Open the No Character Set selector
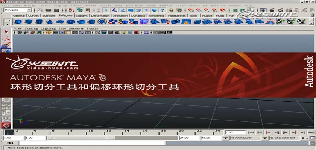Viewport: 316px width, 150px height. click(284, 138)
